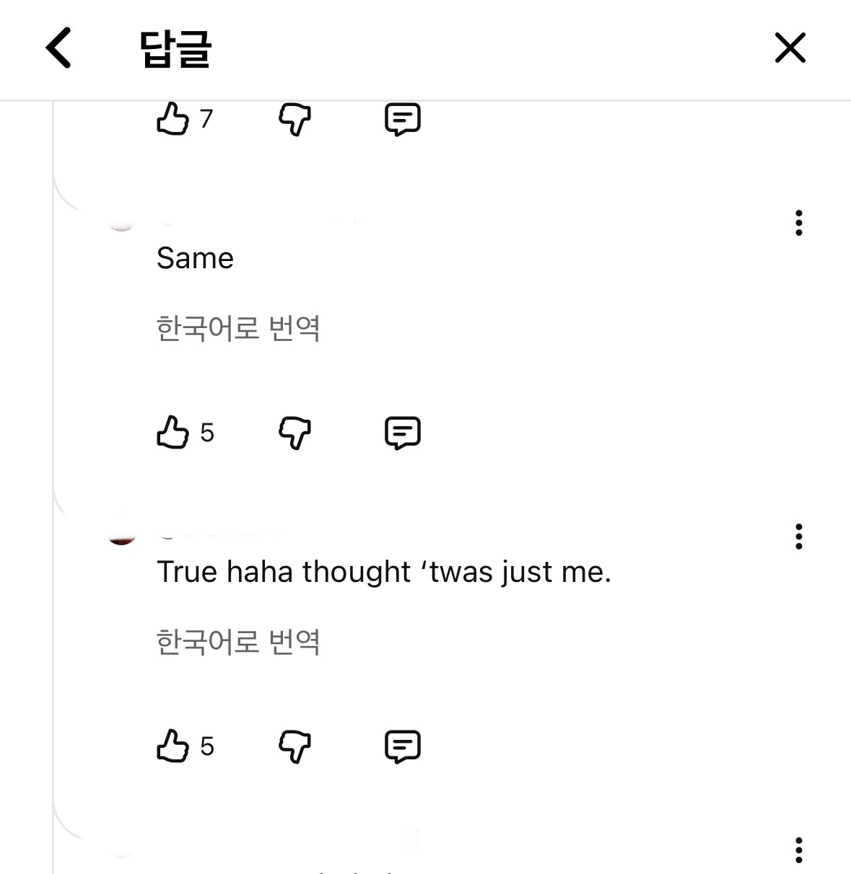
Task: Go back using the left arrow
Action: click(x=58, y=48)
